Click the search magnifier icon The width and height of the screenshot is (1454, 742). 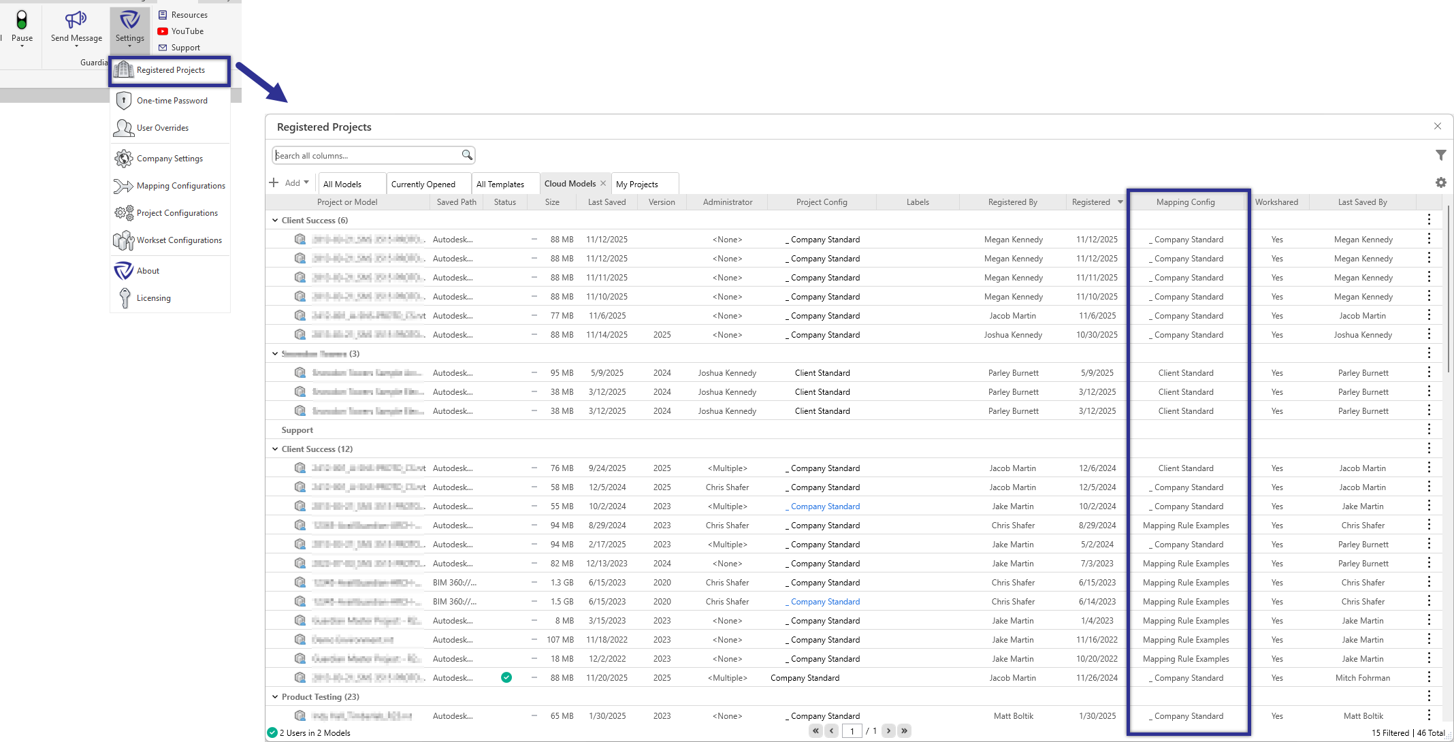(x=467, y=155)
